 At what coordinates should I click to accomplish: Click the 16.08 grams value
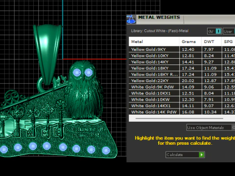click(x=188, y=112)
